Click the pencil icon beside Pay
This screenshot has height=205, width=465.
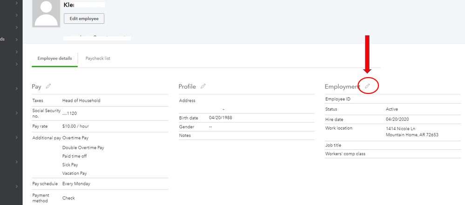[x=48, y=86]
